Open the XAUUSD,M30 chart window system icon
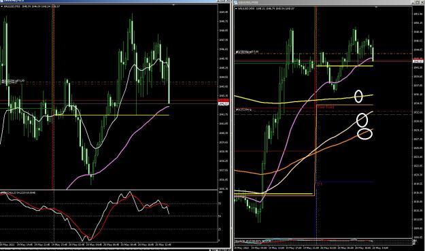The image size is (425, 251). [236, 3]
